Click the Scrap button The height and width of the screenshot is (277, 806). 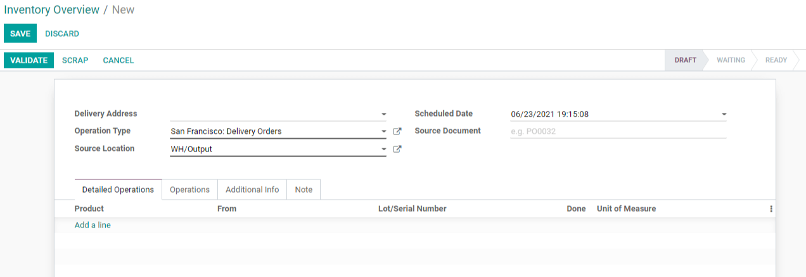pyautogui.click(x=75, y=60)
